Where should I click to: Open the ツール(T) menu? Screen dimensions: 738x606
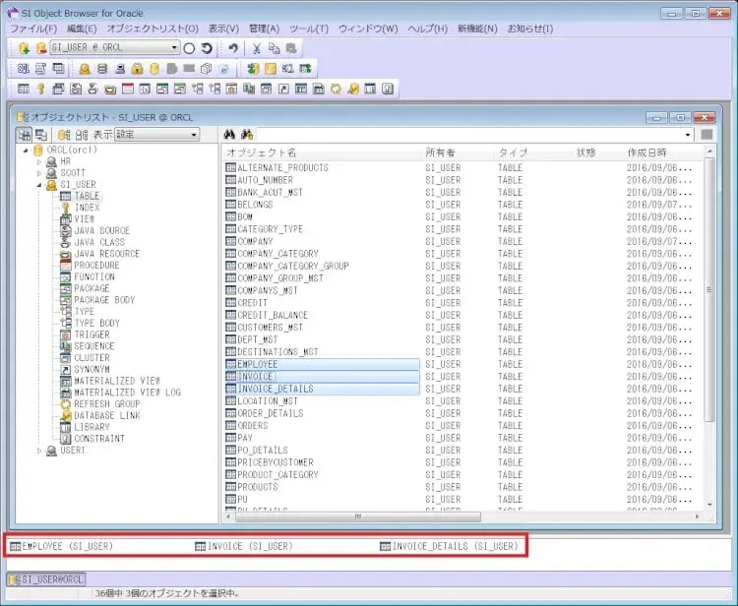(x=309, y=29)
